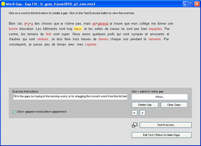Select the highlighted gap word vieux

(78, 29)
